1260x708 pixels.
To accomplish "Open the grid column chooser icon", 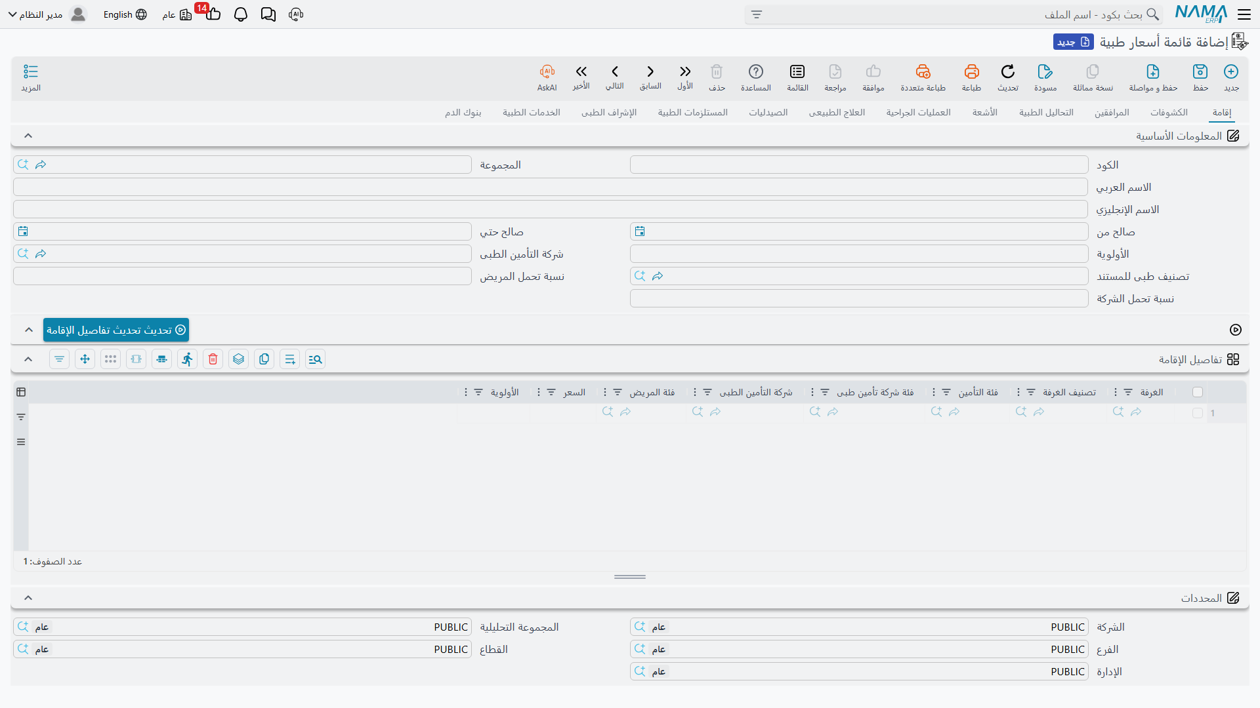I will (21, 392).
